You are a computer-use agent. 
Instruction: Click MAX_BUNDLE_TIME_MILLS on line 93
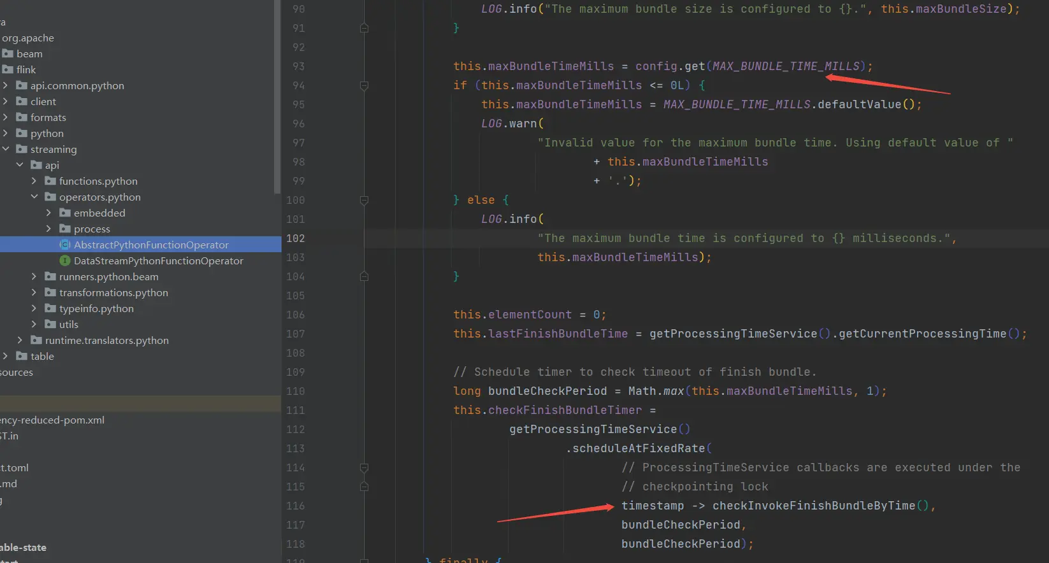pyautogui.click(x=786, y=66)
